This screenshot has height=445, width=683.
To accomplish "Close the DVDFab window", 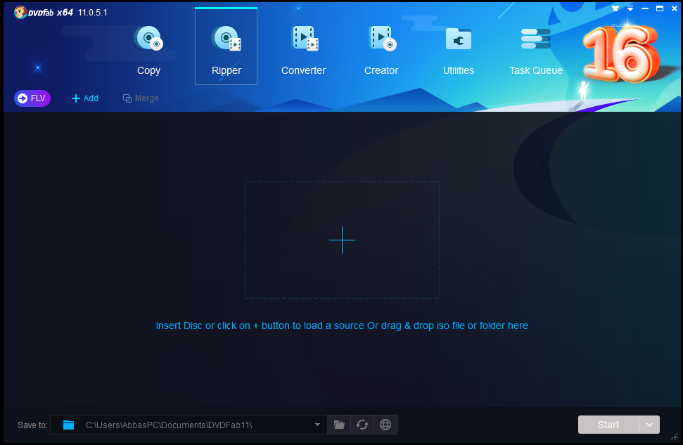I will click(675, 8).
